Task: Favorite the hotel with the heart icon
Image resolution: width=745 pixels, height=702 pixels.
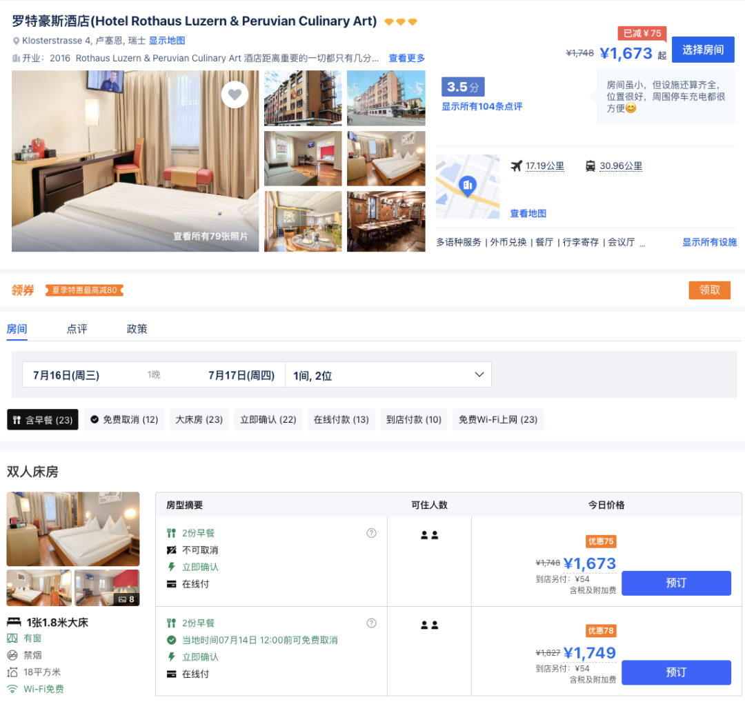Action: (x=235, y=94)
